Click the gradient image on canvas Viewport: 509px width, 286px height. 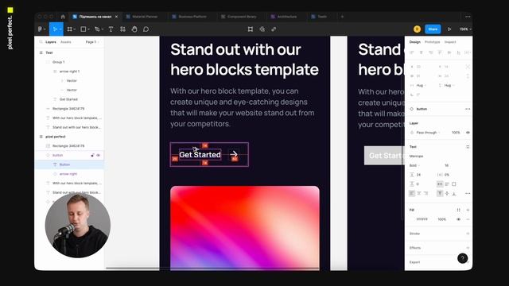click(x=245, y=228)
